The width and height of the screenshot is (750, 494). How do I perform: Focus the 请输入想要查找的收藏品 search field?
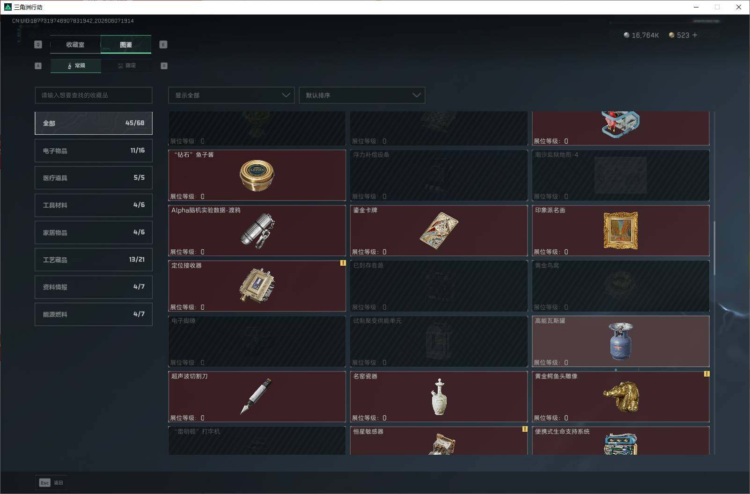[94, 95]
